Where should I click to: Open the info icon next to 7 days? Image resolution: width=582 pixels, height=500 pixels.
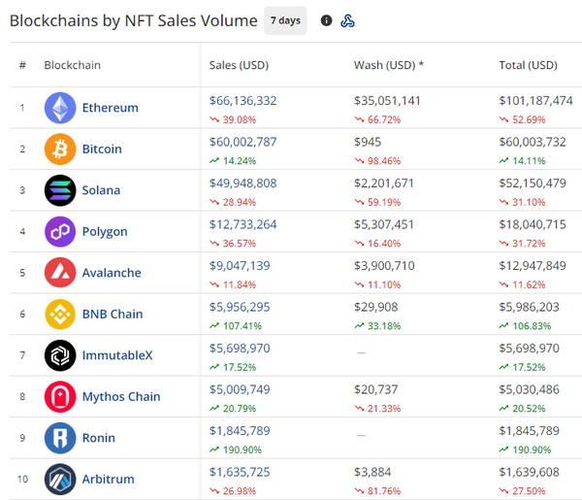(x=326, y=20)
